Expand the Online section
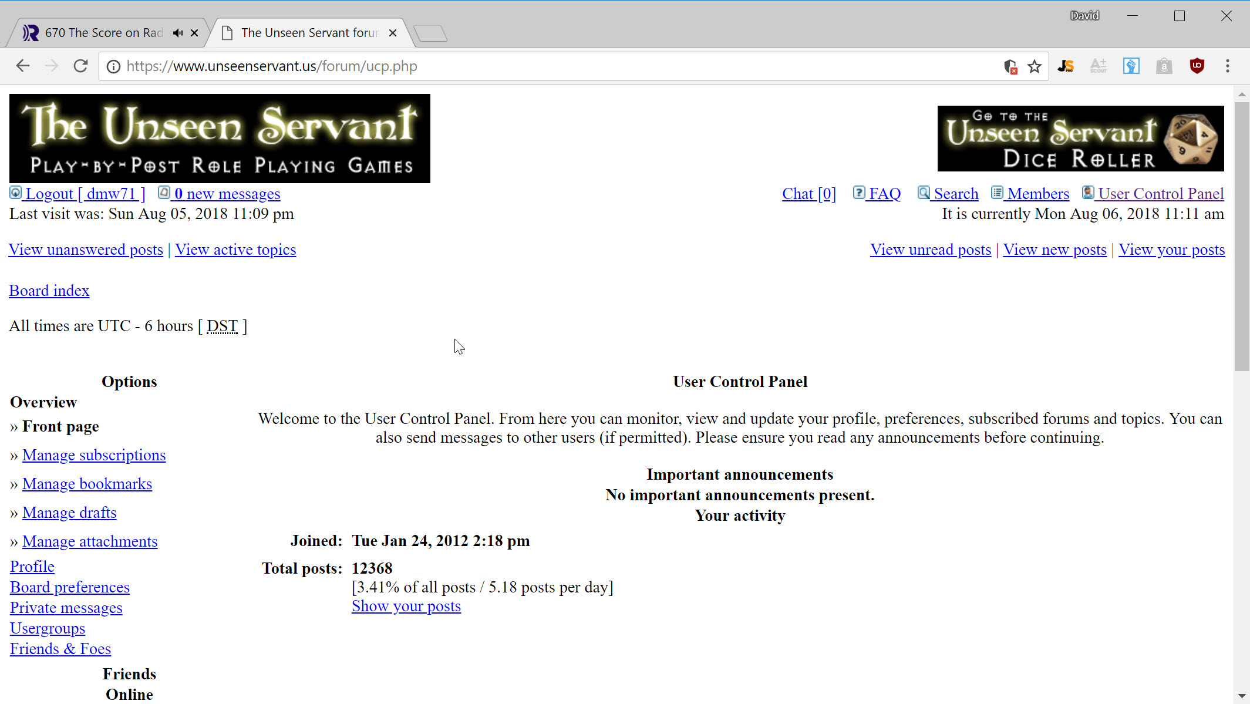The height and width of the screenshot is (704, 1250). (129, 695)
